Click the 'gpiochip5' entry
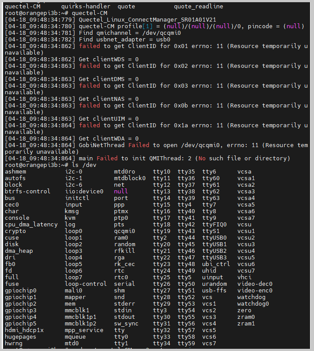 tap(21, 324)
